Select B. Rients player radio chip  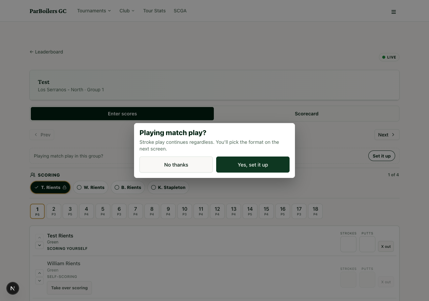coord(128,187)
